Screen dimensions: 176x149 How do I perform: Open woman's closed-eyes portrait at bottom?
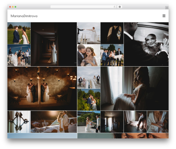point(123,136)
